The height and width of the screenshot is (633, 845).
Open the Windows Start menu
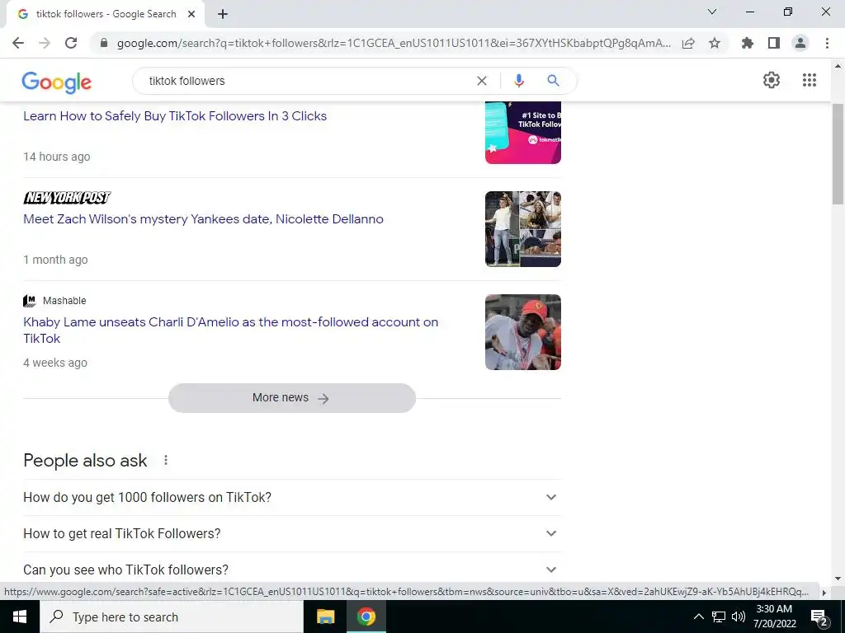20,617
